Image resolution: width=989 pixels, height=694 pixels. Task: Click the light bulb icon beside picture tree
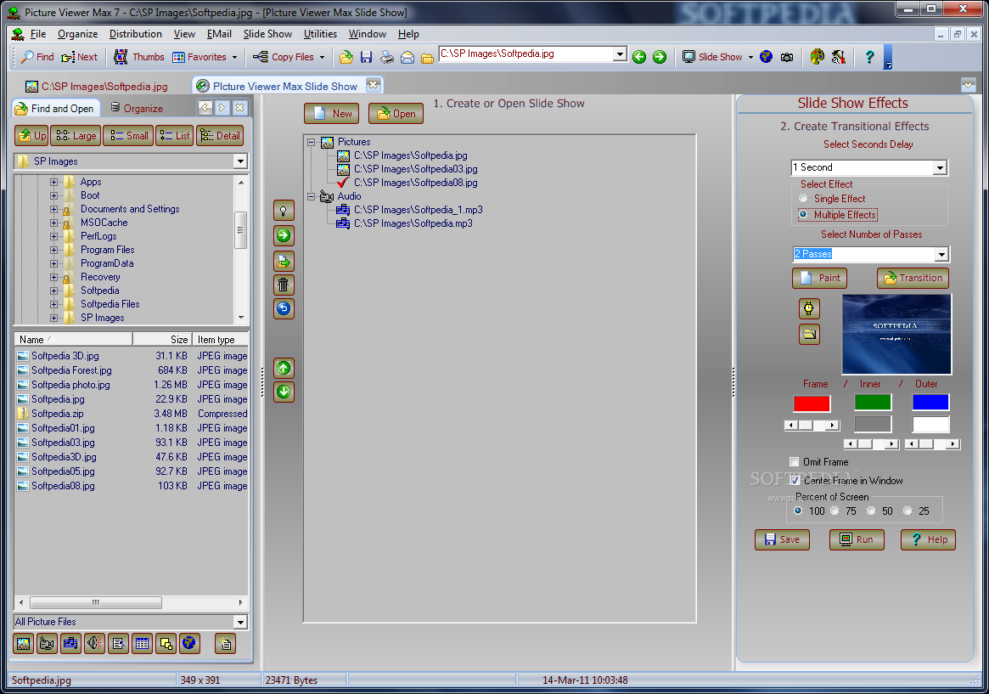click(284, 211)
